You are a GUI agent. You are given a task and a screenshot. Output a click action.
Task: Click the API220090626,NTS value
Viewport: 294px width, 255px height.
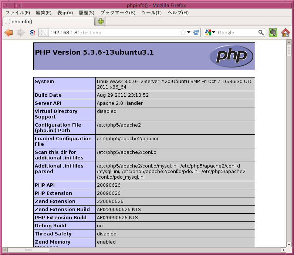tap(119, 210)
